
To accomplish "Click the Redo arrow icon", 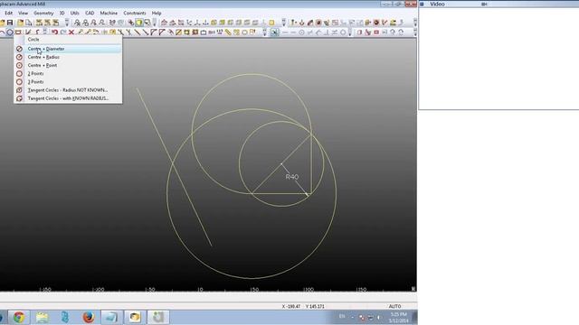I will (x=63, y=32).
